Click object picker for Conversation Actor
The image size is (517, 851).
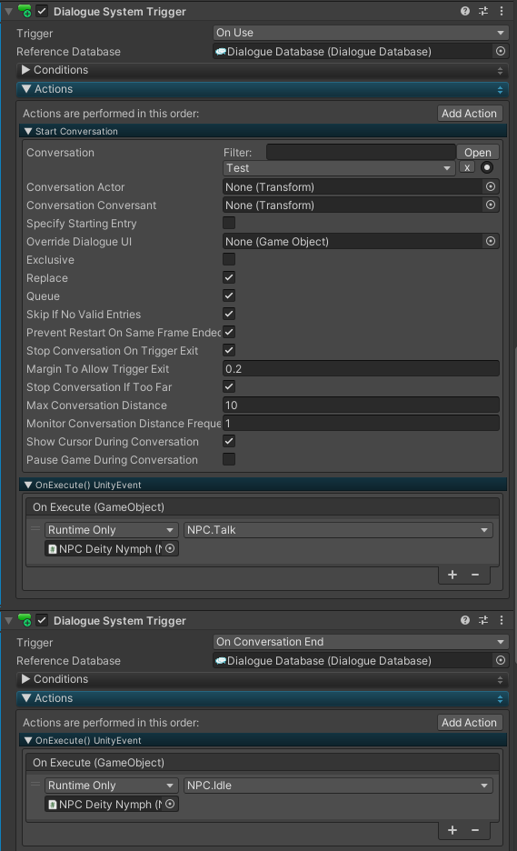491,186
